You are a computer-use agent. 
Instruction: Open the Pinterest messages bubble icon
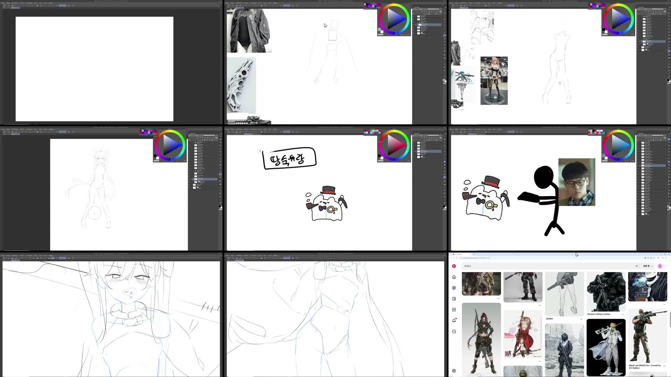point(454,331)
